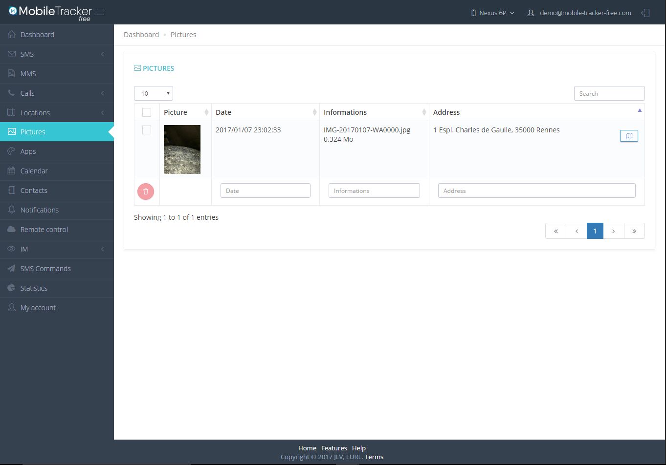Viewport: 666px width, 465px height.
Task: Go to first page of results
Action: (556, 231)
